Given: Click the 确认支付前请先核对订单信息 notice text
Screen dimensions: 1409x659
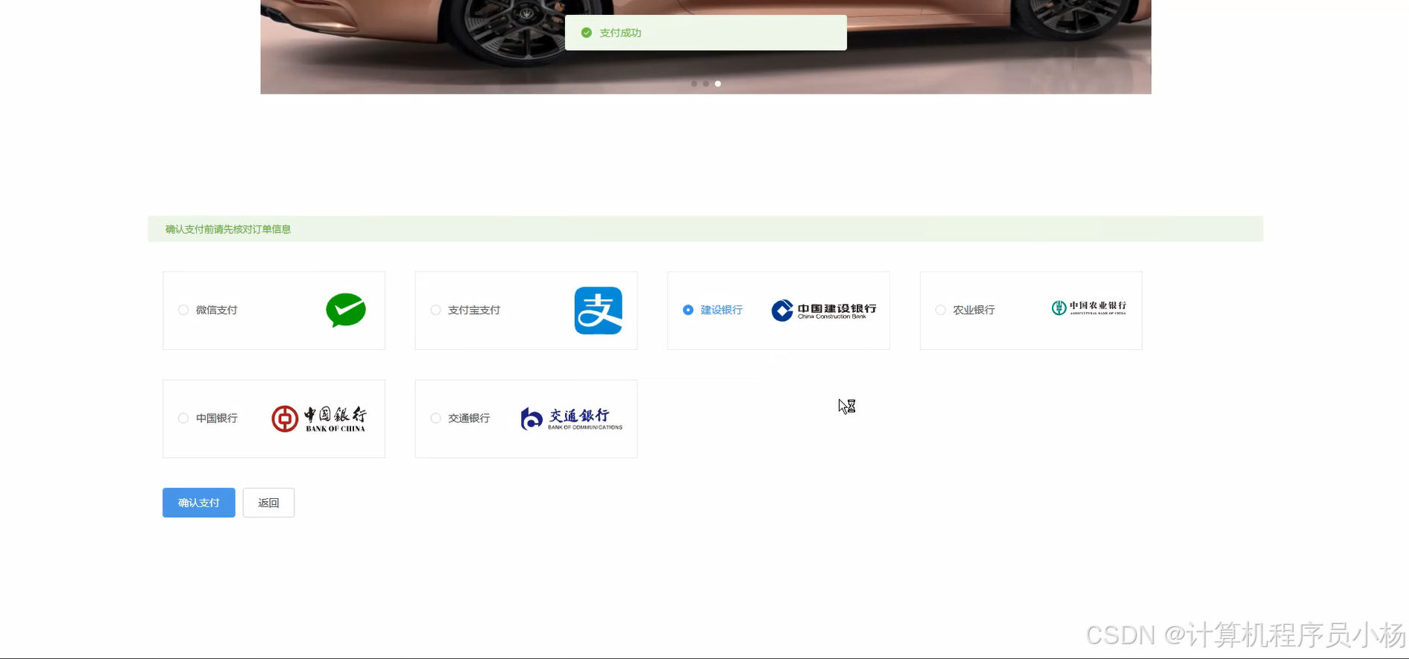Looking at the screenshot, I should click(x=228, y=229).
